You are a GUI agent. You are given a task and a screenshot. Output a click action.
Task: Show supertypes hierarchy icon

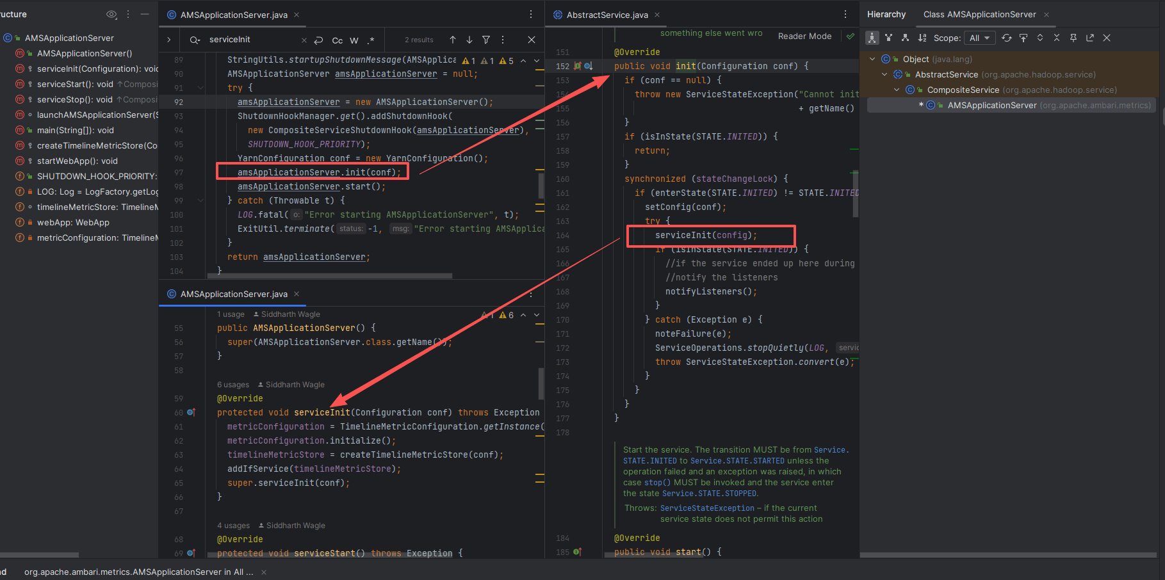[888, 38]
